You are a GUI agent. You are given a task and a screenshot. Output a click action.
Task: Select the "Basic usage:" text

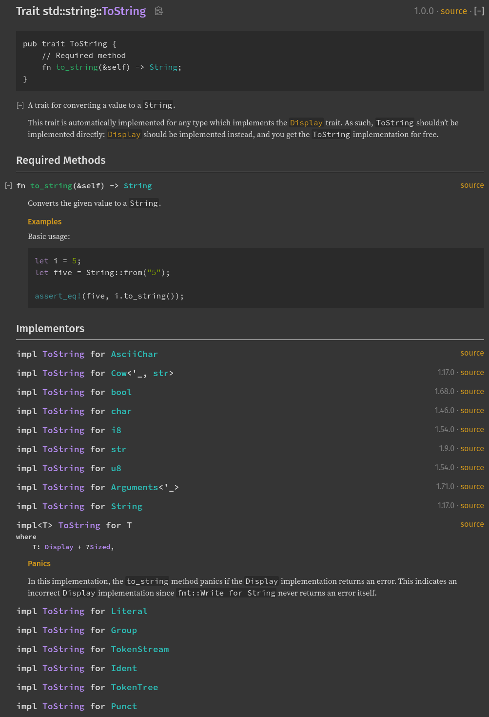tap(49, 237)
